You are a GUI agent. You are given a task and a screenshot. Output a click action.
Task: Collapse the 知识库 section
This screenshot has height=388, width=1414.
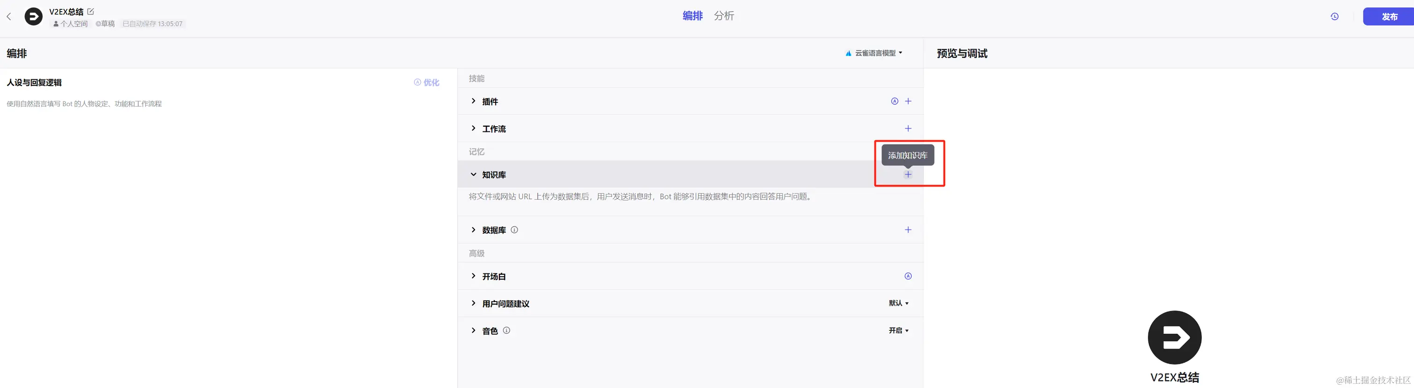point(473,174)
